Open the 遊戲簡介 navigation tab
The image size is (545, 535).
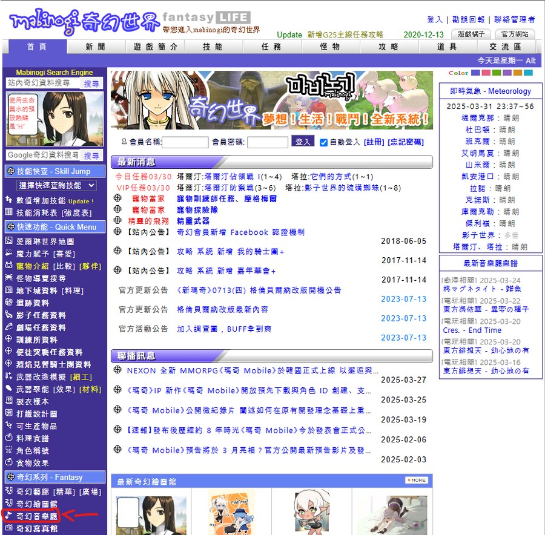click(x=156, y=47)
